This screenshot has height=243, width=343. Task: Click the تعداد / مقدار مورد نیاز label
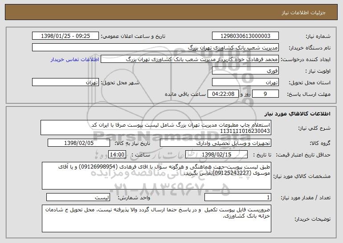click(306, 198)
